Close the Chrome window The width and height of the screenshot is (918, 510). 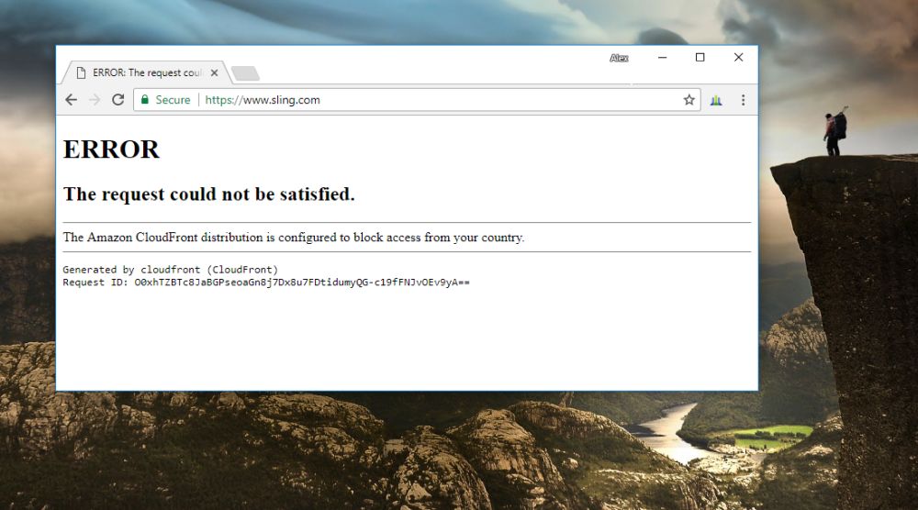point(738,57)
